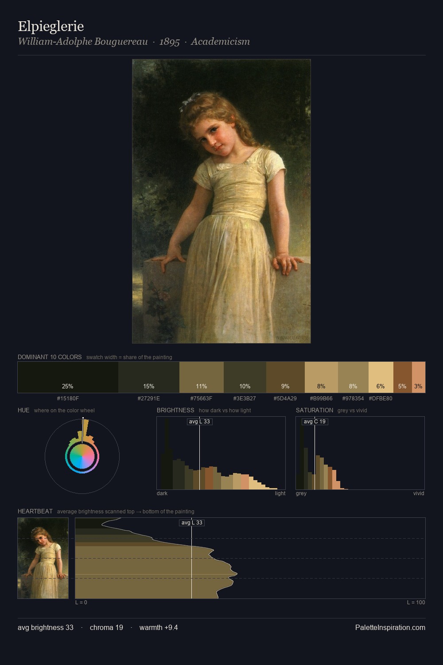
Task: Select the hex code text #978354
Action: point(353,399)
